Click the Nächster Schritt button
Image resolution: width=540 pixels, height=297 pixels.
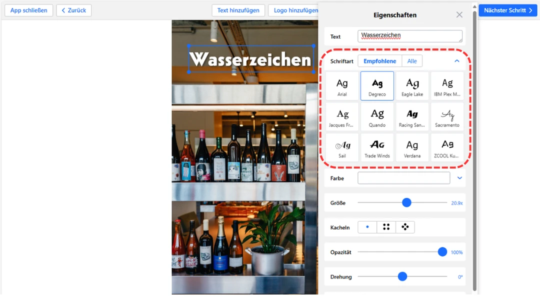coord(508,10)
